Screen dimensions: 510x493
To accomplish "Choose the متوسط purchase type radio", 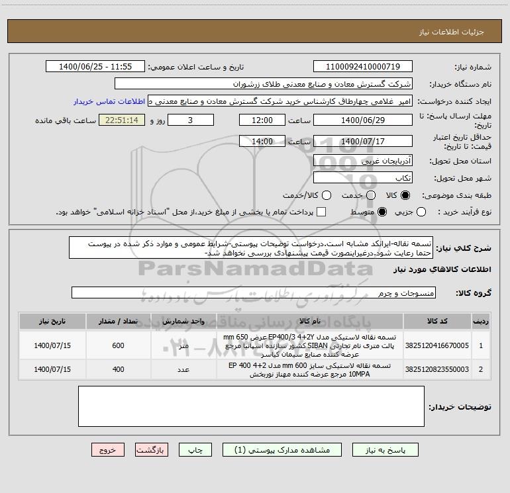I will coord(382,212).
